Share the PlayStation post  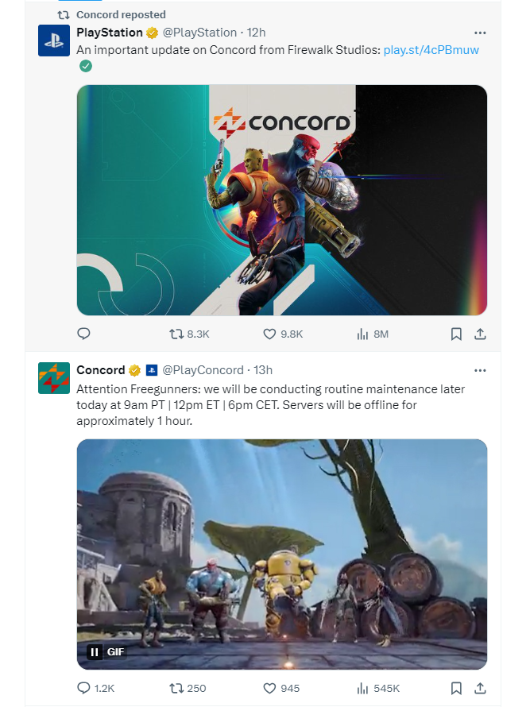coord(481,334)
